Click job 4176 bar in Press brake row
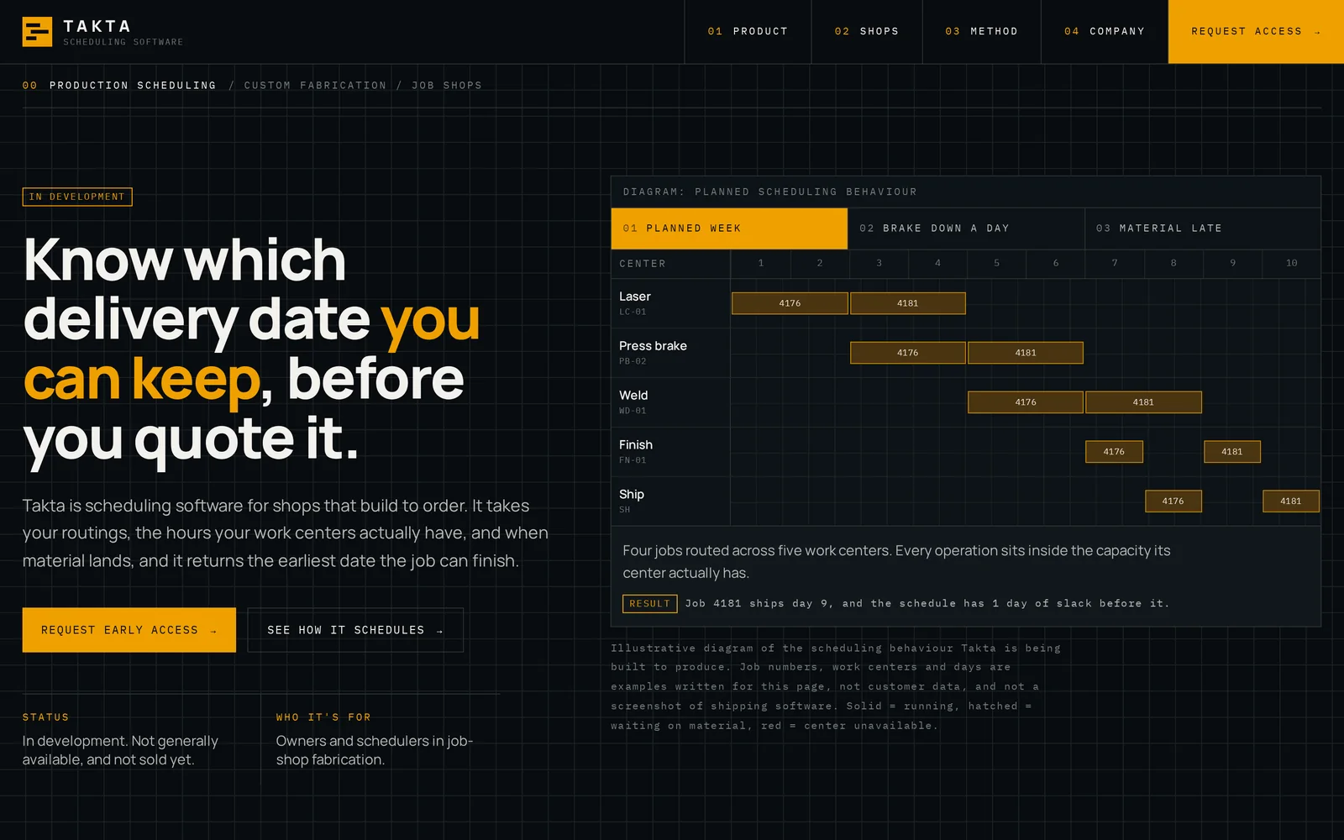This screenshot has height=840, width=1344. coord(908,353)
